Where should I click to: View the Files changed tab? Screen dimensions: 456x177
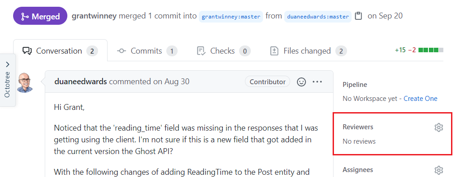tap(308, 51)
